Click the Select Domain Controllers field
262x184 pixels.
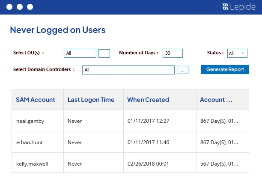[128, 70]
